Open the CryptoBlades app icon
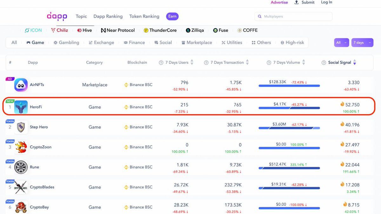 (x=21, y=187)
